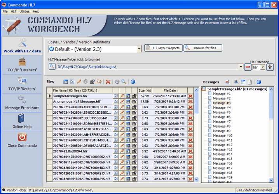This screenshot has width=279, height=194.
Task: Click grid icon in SampleMessages.hl7 row
Action: [128, 96]
